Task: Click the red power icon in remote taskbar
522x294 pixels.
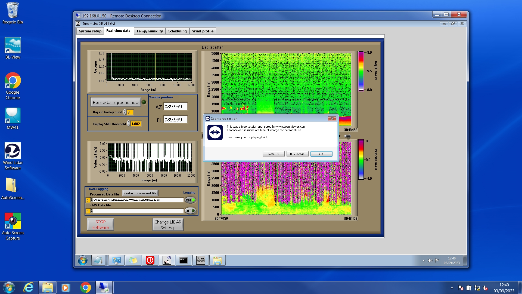Action: click(x=150, y=260)
